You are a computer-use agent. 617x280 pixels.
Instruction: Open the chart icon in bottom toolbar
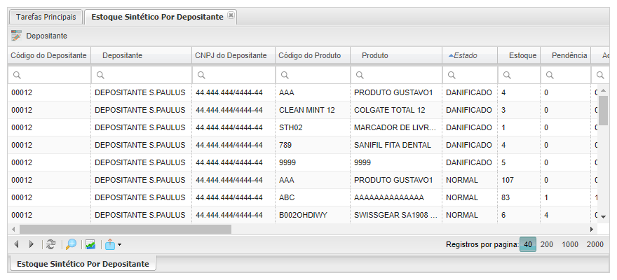(90, 244)
